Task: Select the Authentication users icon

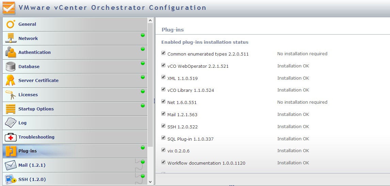Action: pos(11,53)
